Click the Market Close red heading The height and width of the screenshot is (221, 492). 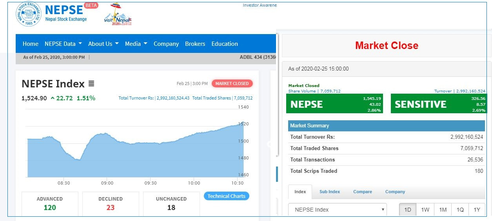click(387, 45)
